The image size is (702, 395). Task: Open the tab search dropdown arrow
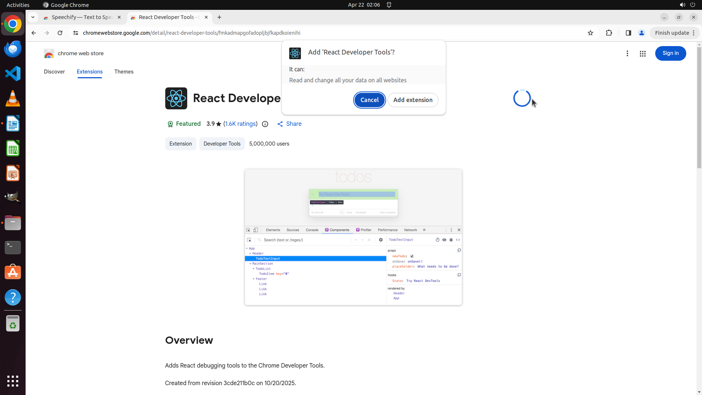[x=33, y=17]
